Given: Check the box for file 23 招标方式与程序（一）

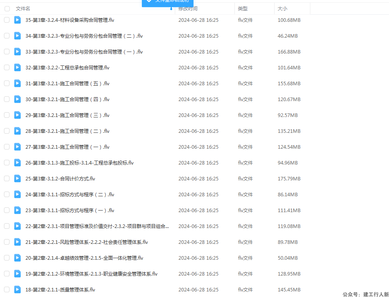Looking at the screenshot, I should pos(7,210).
